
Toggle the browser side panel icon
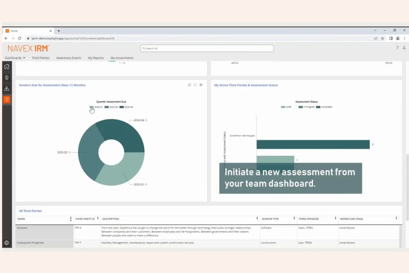click(391, 38)
